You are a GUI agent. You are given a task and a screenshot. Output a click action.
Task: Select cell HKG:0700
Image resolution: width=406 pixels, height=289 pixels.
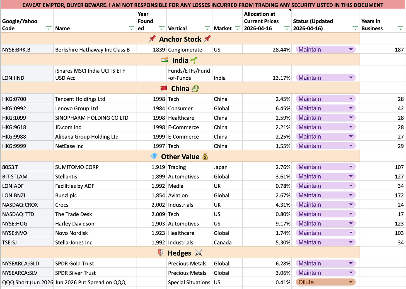(x=27, y=99)
